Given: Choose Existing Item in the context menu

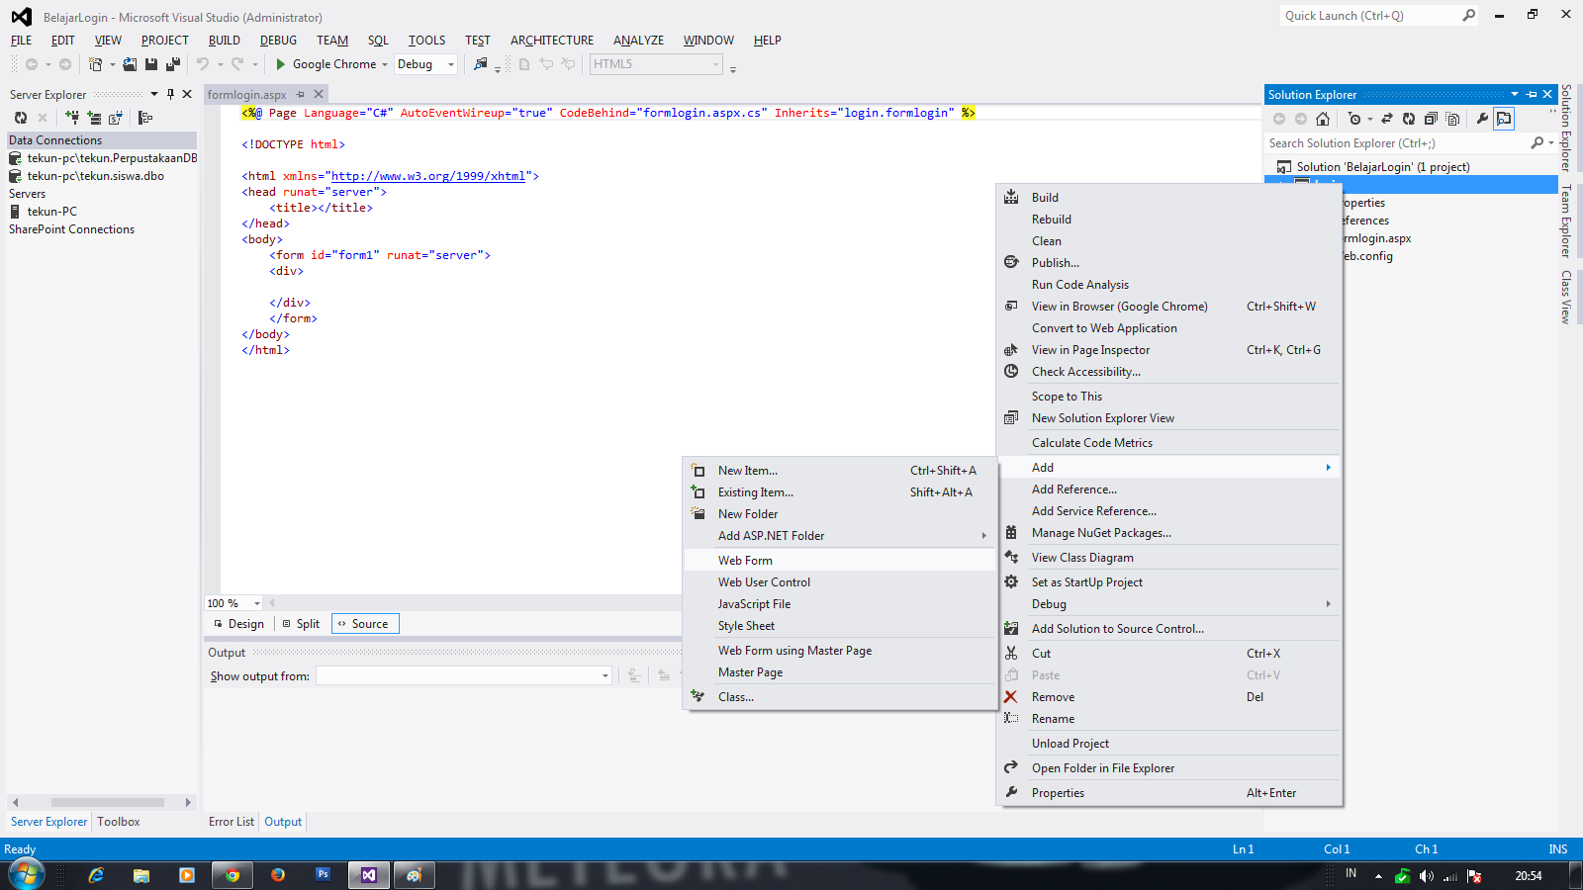Looking at the screenshot, I should (754, 491).
